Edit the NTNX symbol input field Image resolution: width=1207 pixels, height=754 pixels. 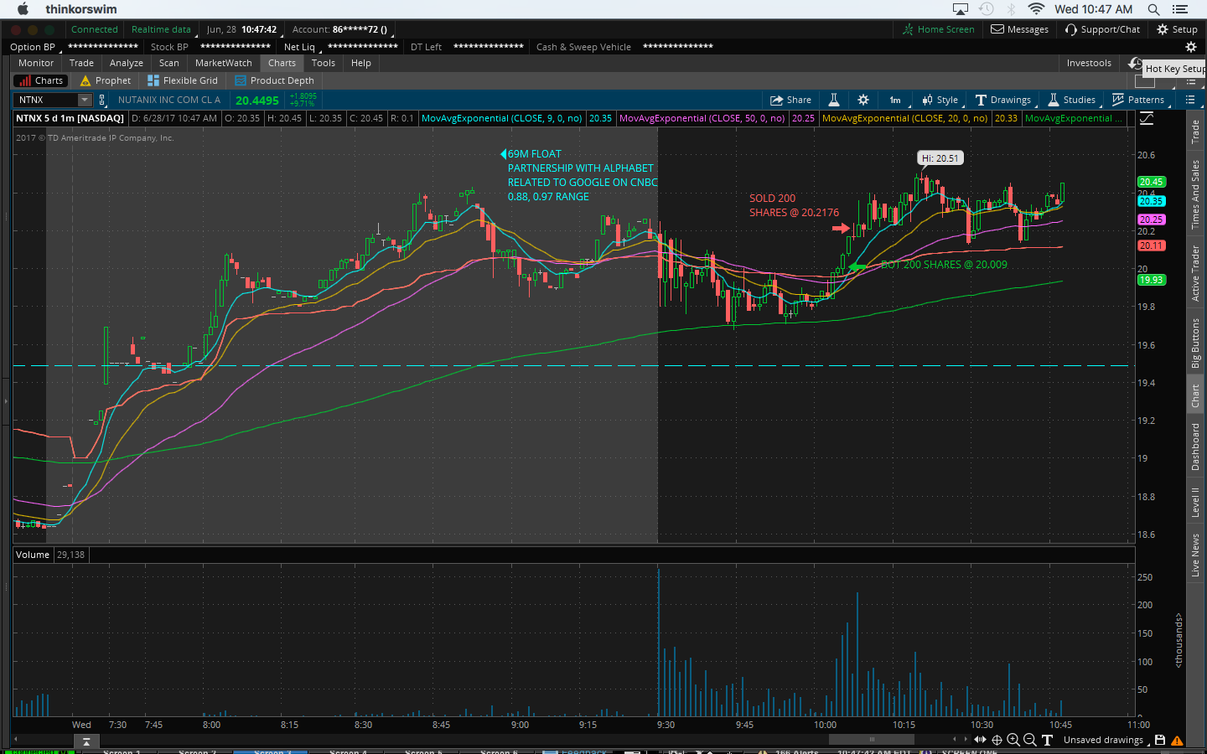(x=47, y=100)
